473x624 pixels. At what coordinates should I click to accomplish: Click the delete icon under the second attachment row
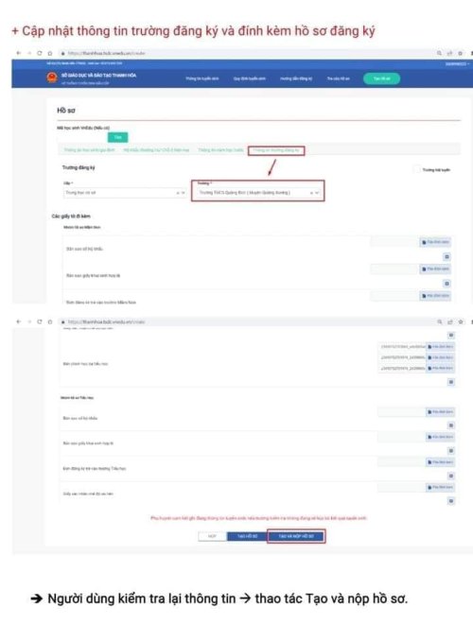447,284
